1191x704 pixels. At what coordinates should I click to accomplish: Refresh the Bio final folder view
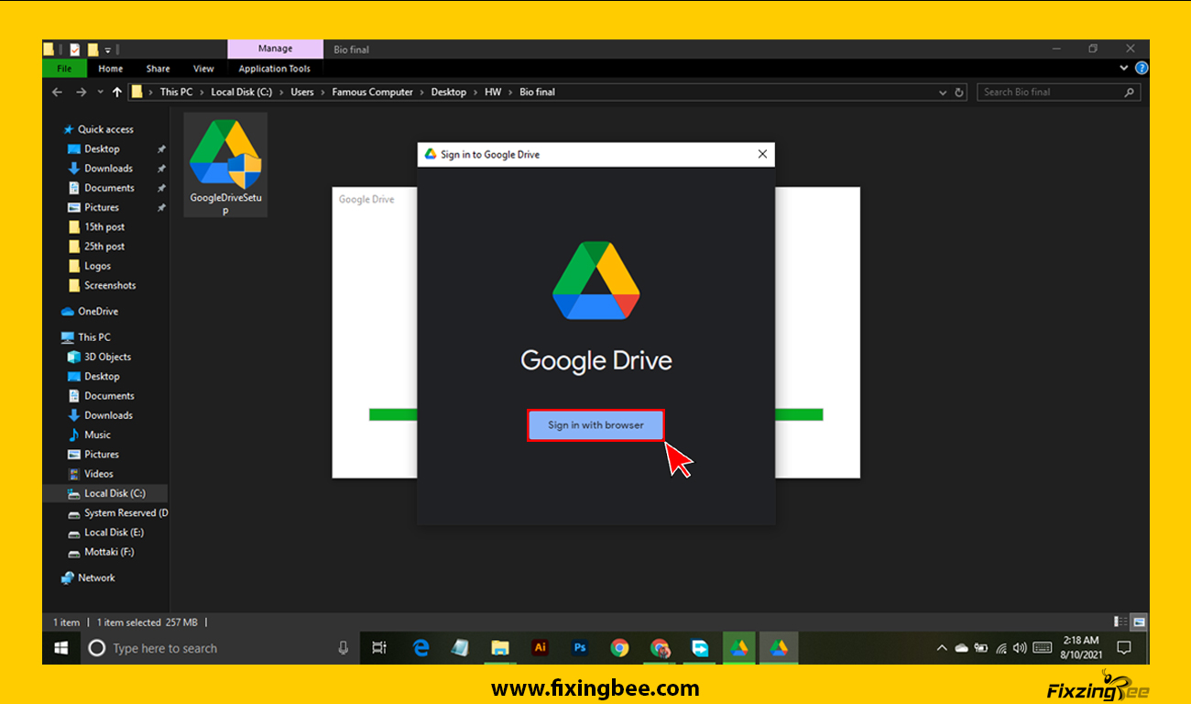click(x=959, y=93)
